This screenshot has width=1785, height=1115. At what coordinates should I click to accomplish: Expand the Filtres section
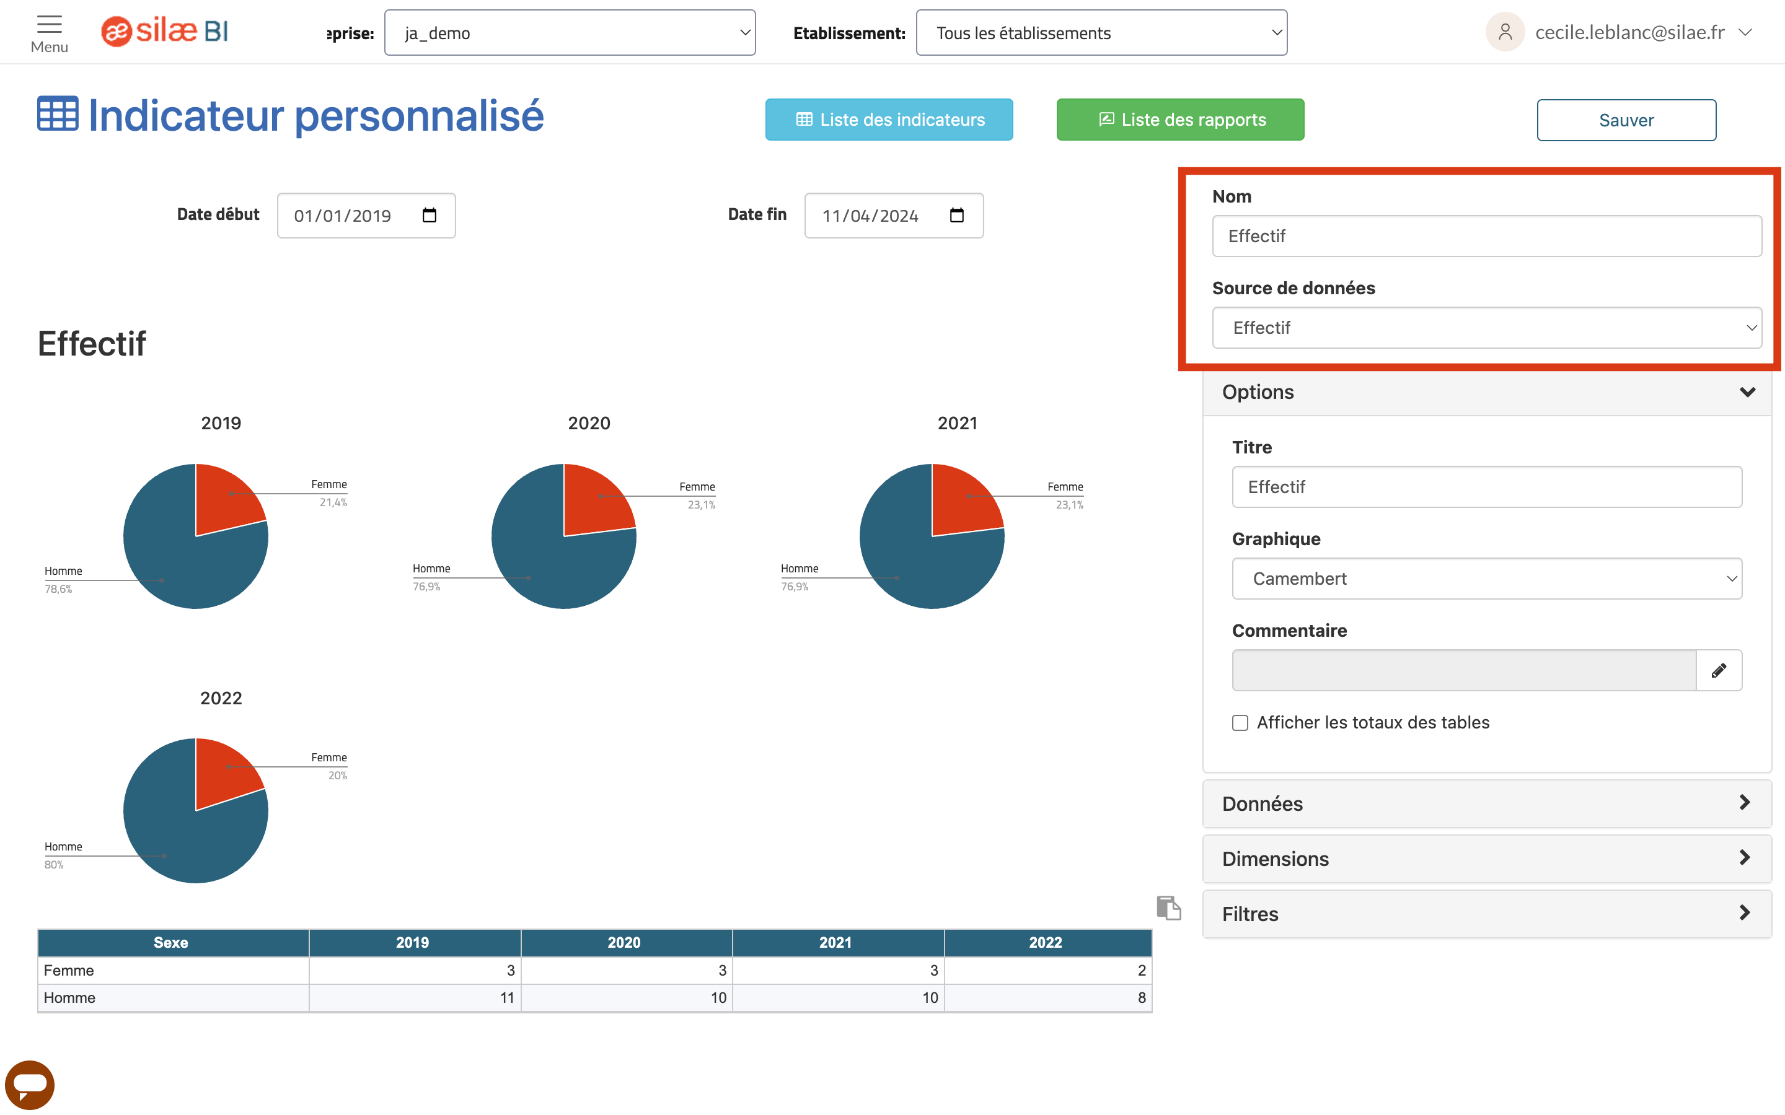click(x=1486, y=914)
